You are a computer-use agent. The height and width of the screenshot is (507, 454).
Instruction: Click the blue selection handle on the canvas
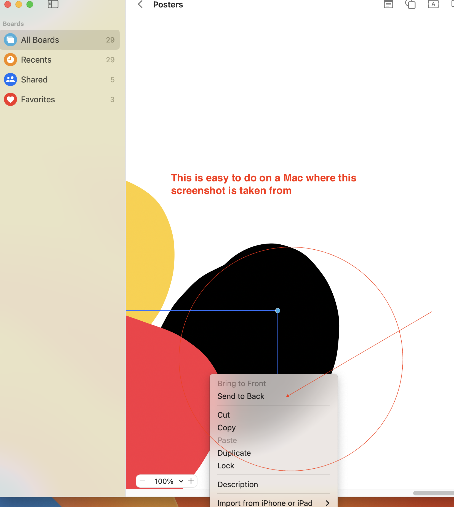(277, 311)
